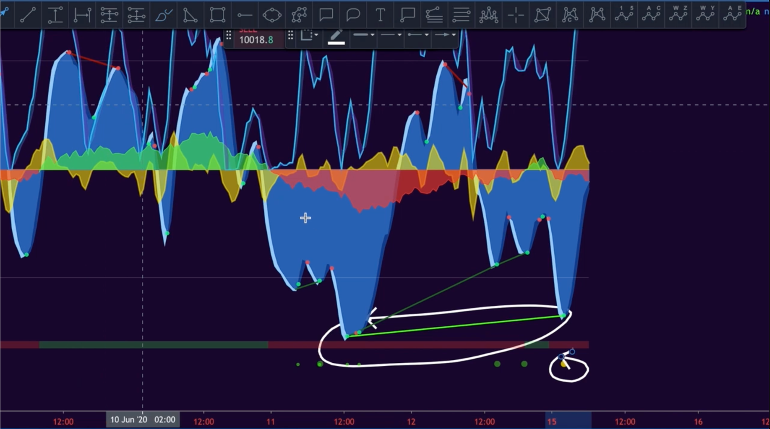Pick the Elliott A-C correction wave tool
Image resolution: width=770 pixels, height=429 pixels.
[651, 14]
